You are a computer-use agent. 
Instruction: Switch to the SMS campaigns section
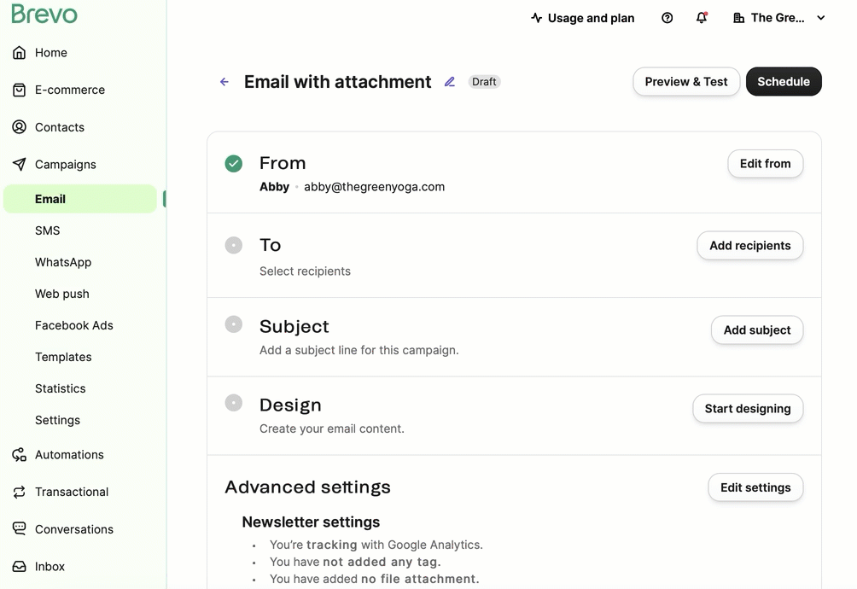[47, 230]
